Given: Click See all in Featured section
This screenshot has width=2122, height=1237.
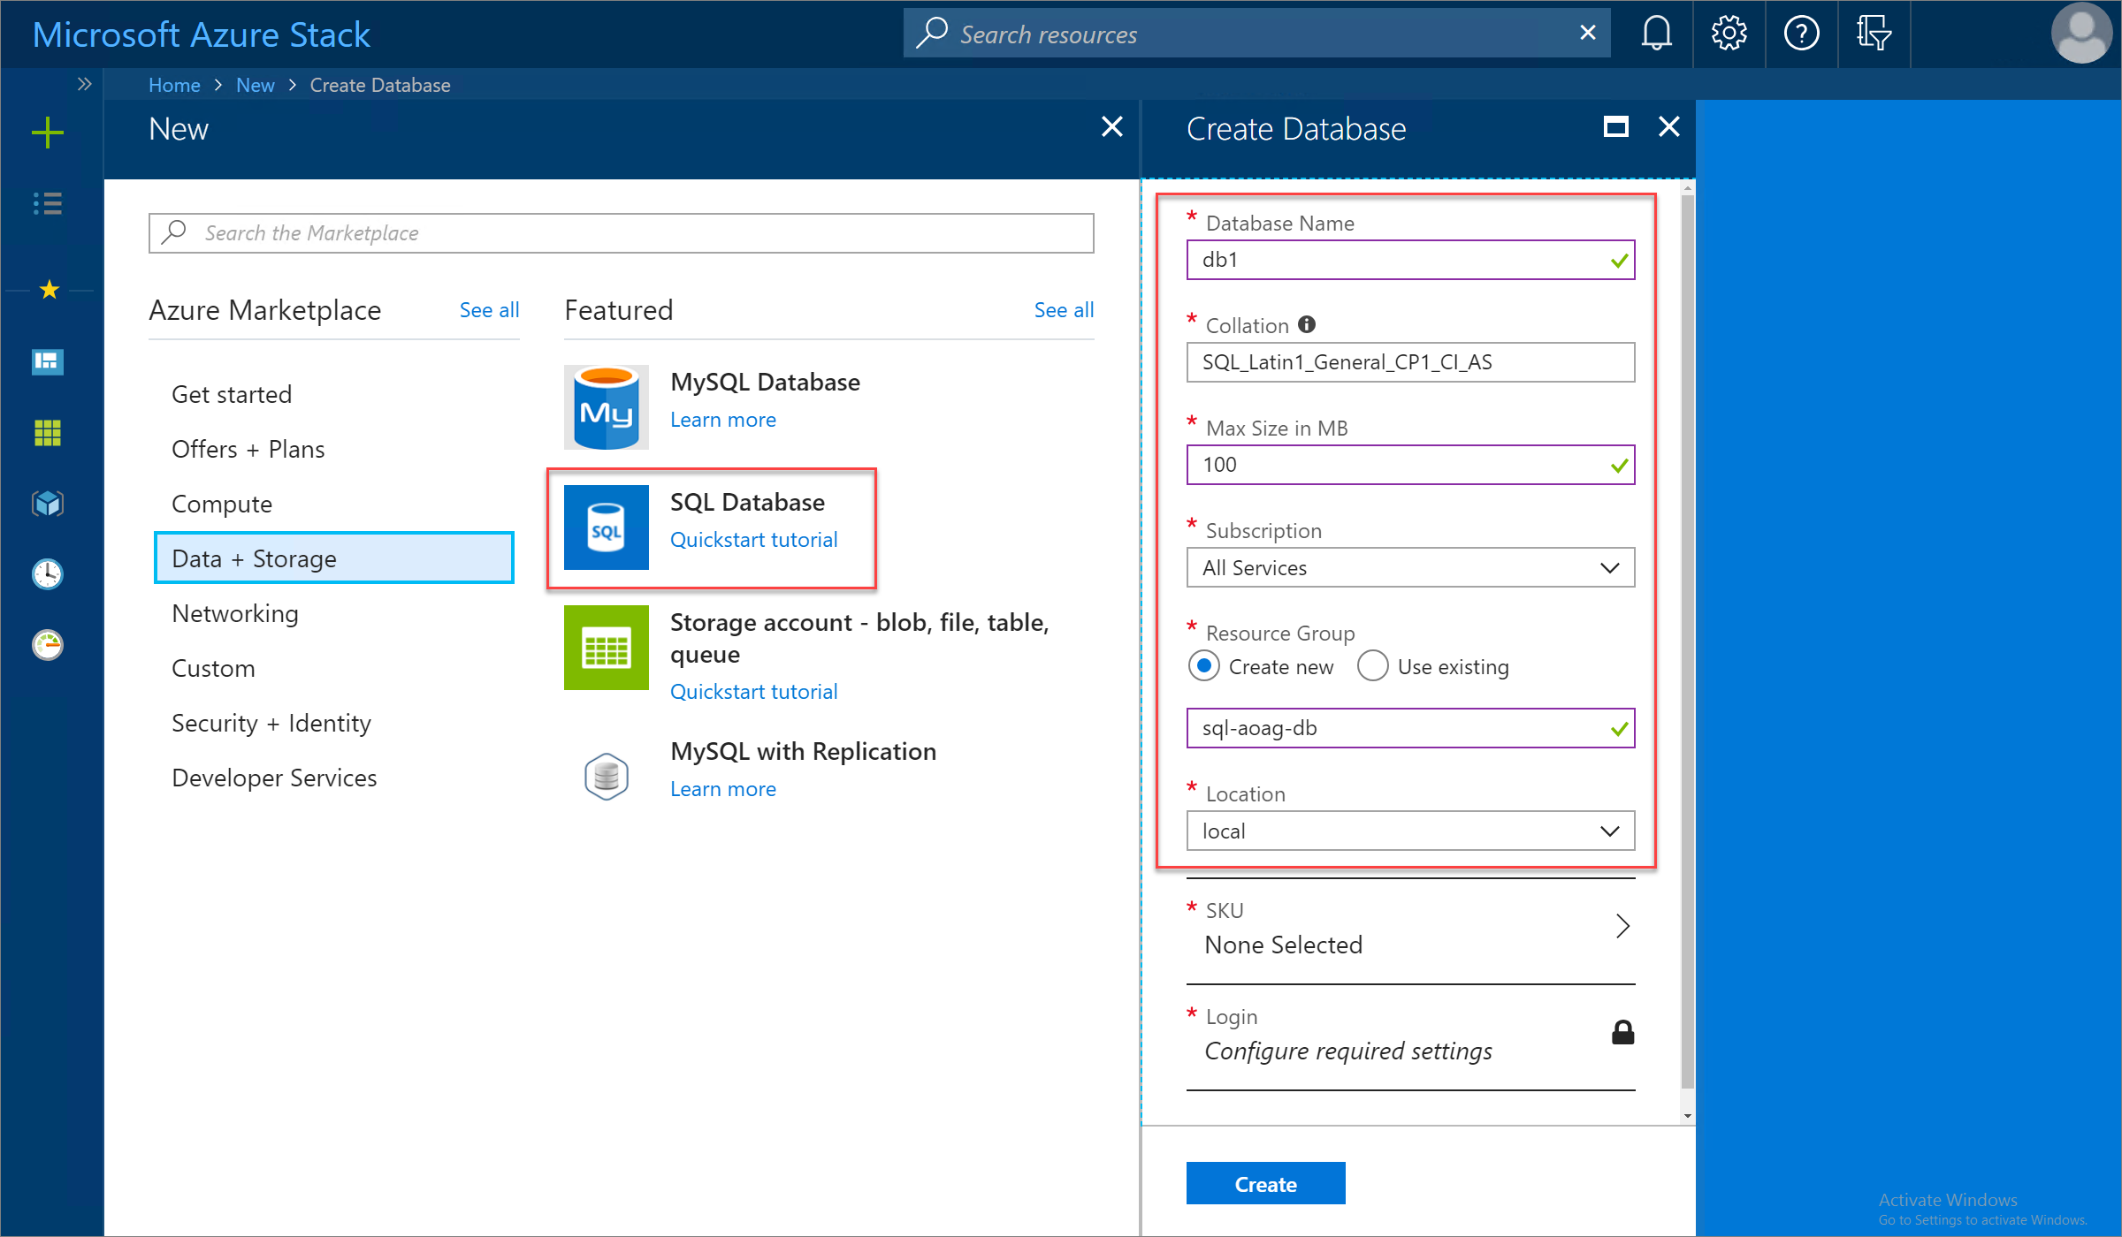Looking at the screenshot, I should 1064,307.
